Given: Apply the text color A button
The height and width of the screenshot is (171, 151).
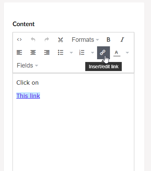Looking at the screenshot, I should [117, 53].
